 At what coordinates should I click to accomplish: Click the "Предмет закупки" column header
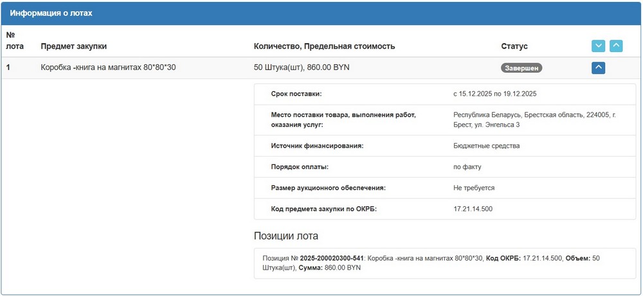[73, 46]
